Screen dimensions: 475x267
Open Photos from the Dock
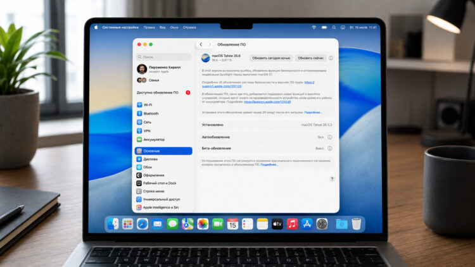tap(203, 225)
